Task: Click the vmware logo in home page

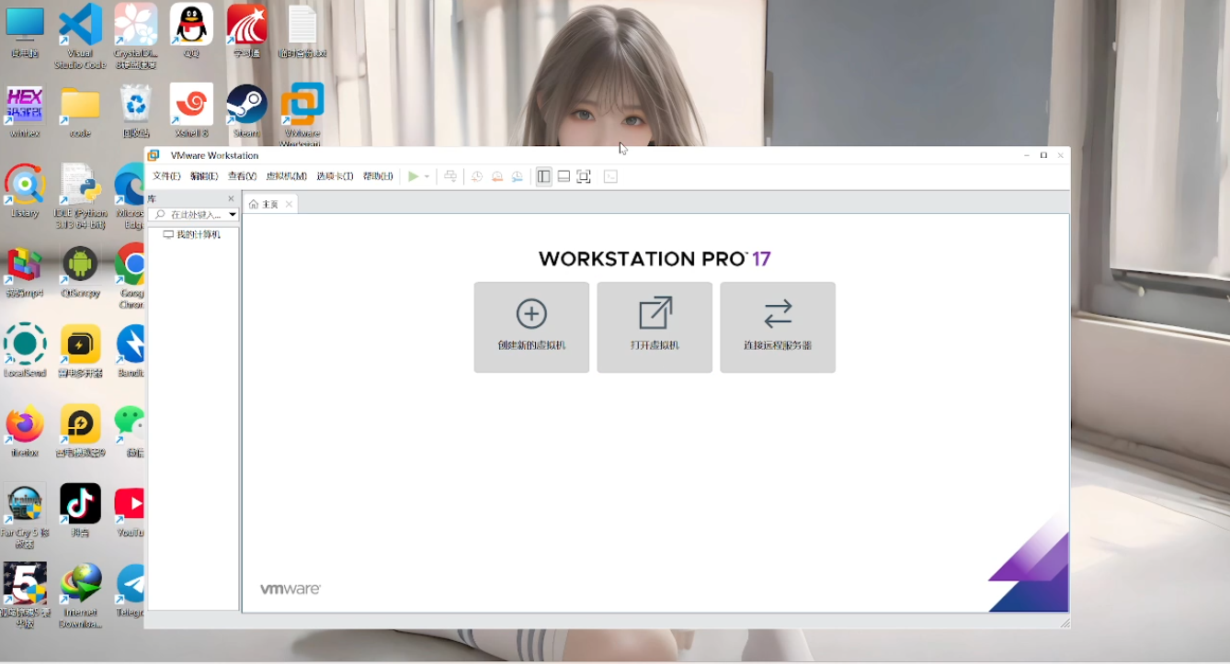Action: pyautogui.click(x=290, y=589)
